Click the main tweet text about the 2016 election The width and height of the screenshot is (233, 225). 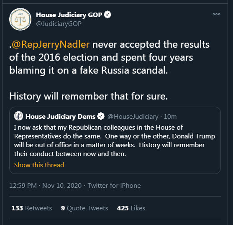[x=109, y=57]
